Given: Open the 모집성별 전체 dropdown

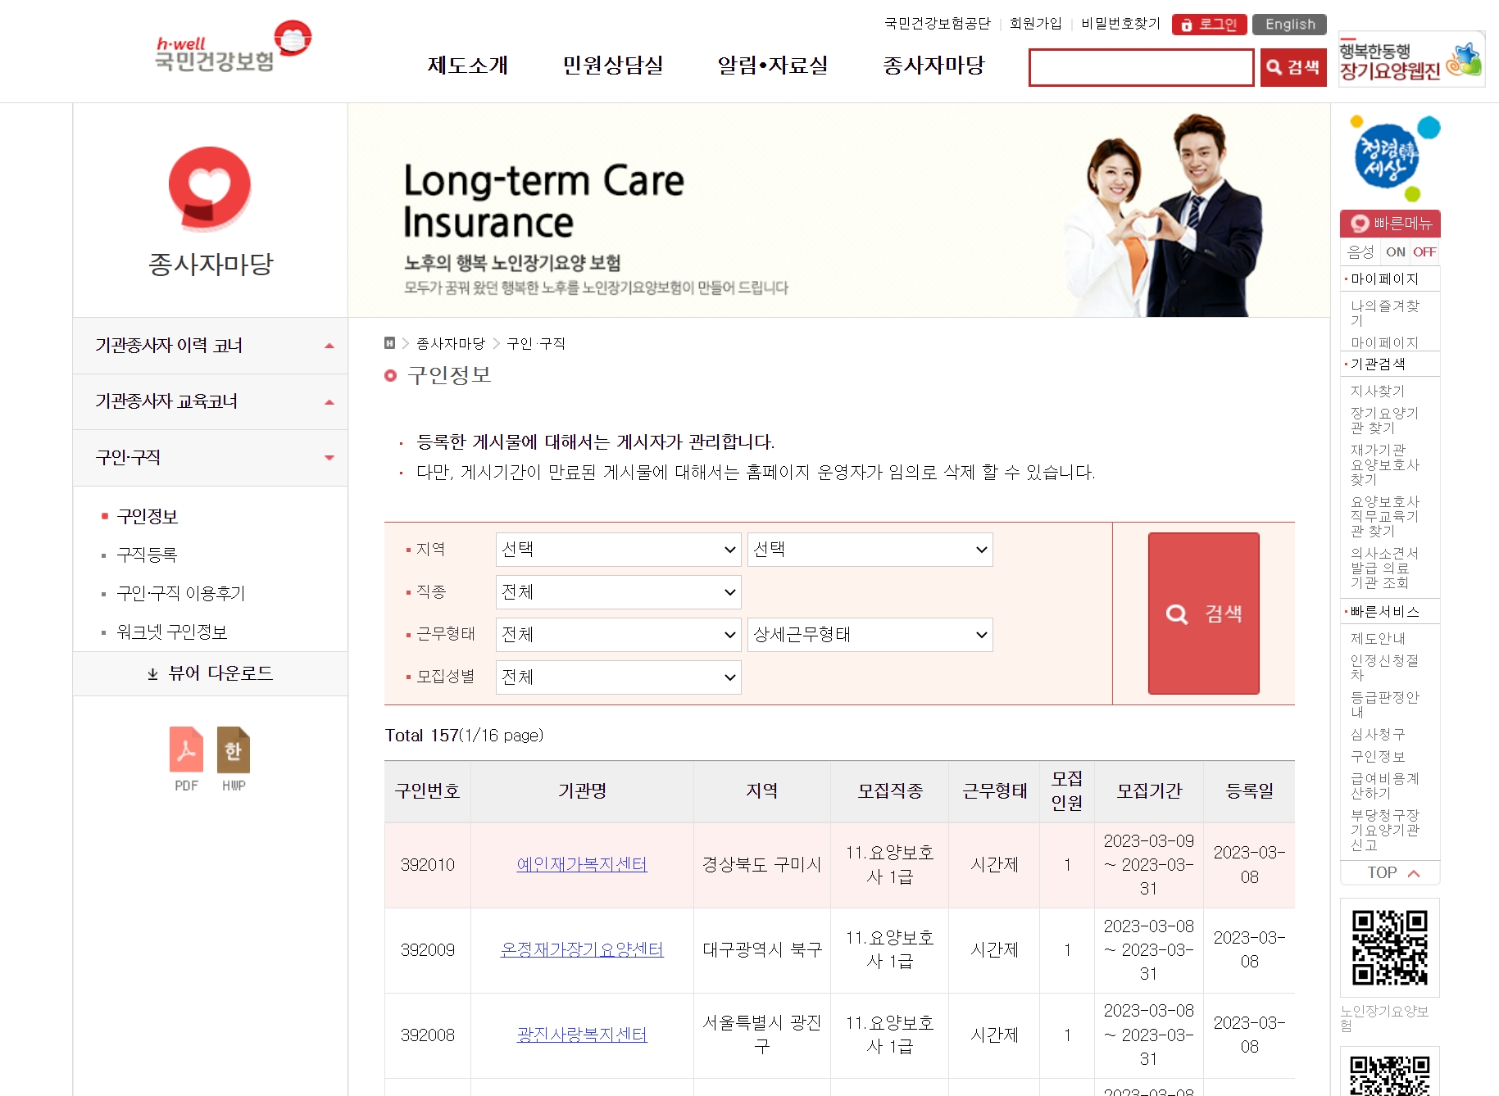Looking at the screenshot, I should point(619,677).
